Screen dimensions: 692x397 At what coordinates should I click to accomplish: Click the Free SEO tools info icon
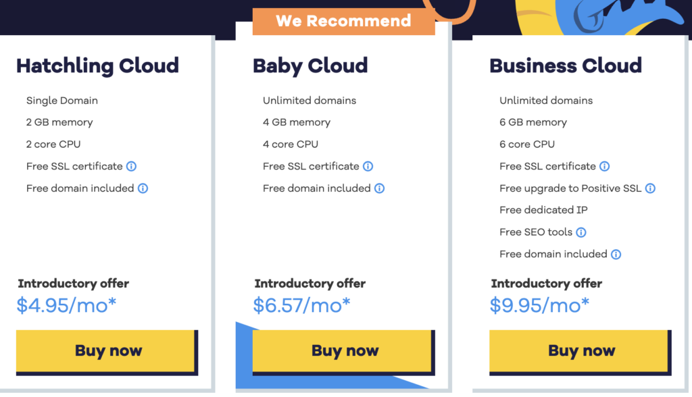[583, 232]
